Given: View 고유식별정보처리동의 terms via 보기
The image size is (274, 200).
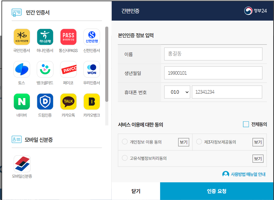Looking at the screenshot, I should 258,158.
